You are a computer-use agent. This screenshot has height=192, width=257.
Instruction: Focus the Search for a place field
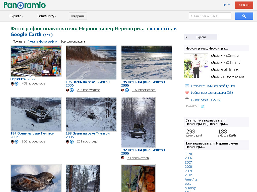pyautogui.click(x=210, y=16)
